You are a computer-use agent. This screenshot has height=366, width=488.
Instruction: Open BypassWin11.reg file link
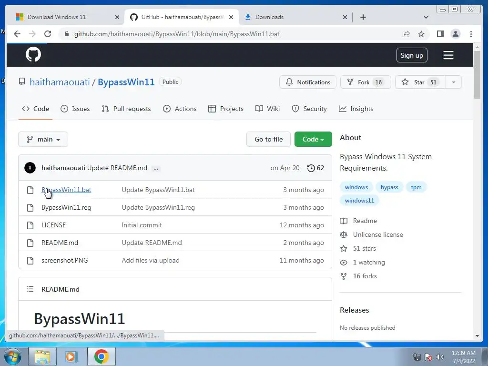point(66,208)
